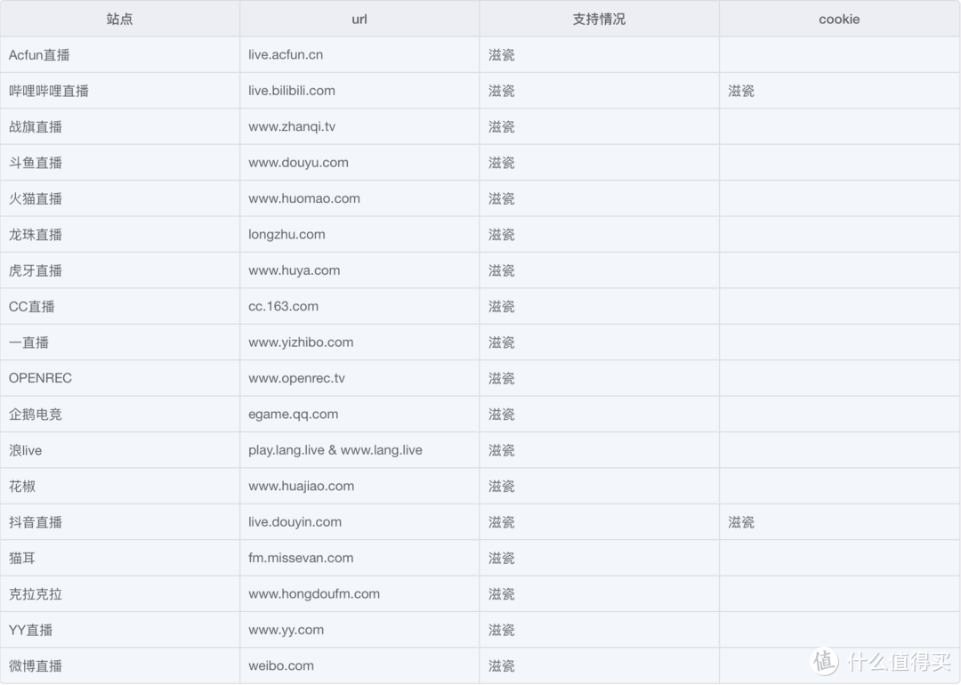Image resolution: width=961 pixels, height=685 pixels.
Task: Click 滋瓷 support status in 斗鱼直播 row
Action: coord(501,163)
